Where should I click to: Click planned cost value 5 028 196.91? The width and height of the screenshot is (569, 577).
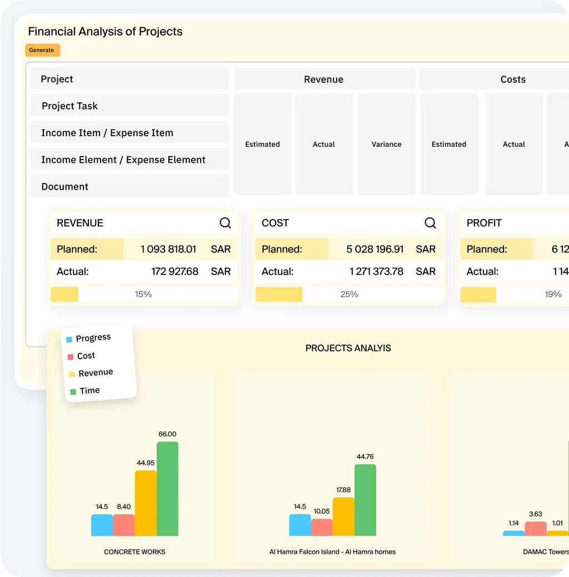click(375, 249)
